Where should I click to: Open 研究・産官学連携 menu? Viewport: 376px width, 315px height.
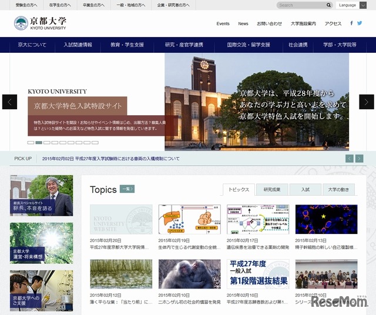(x=184, y=45)
